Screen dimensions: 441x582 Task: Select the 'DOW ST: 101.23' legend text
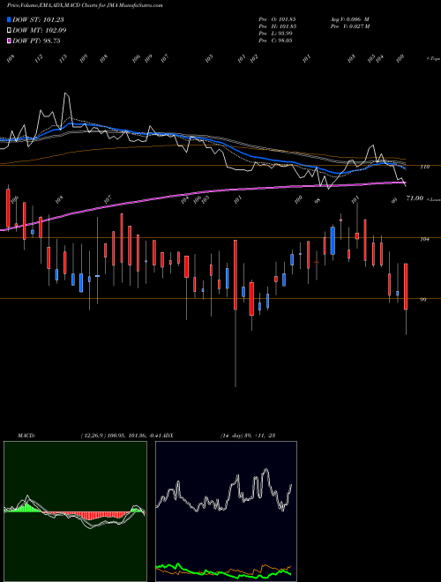38,19
